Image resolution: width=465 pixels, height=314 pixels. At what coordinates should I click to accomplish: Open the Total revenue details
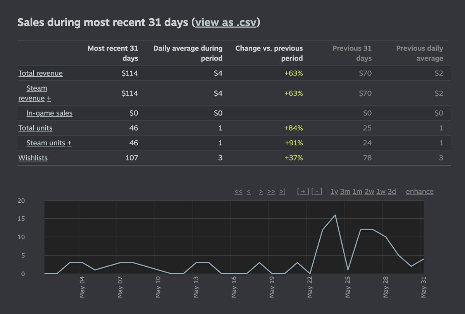(x=40, y=73)
